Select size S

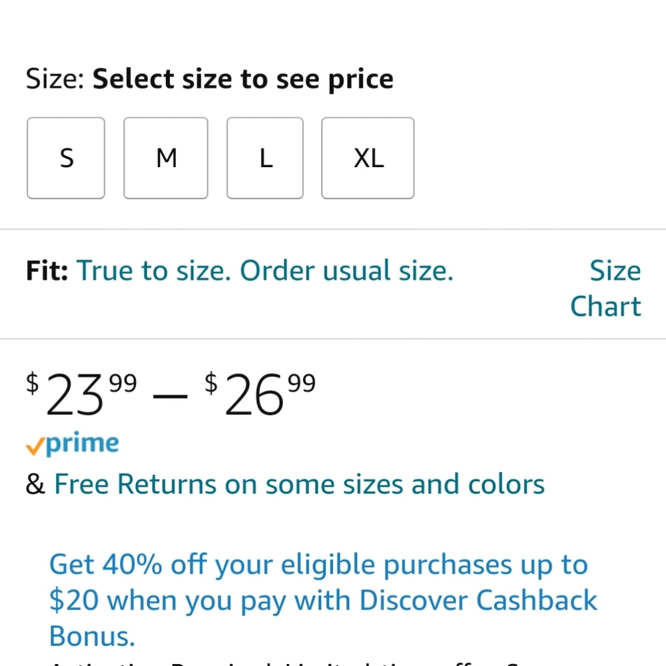66,158
